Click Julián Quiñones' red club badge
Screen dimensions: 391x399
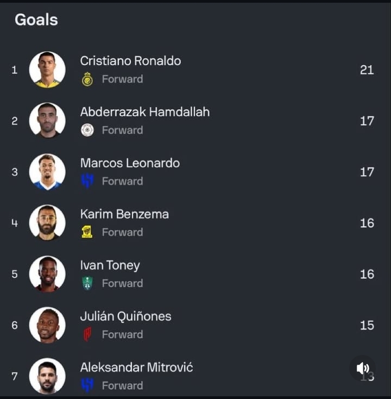87,334
